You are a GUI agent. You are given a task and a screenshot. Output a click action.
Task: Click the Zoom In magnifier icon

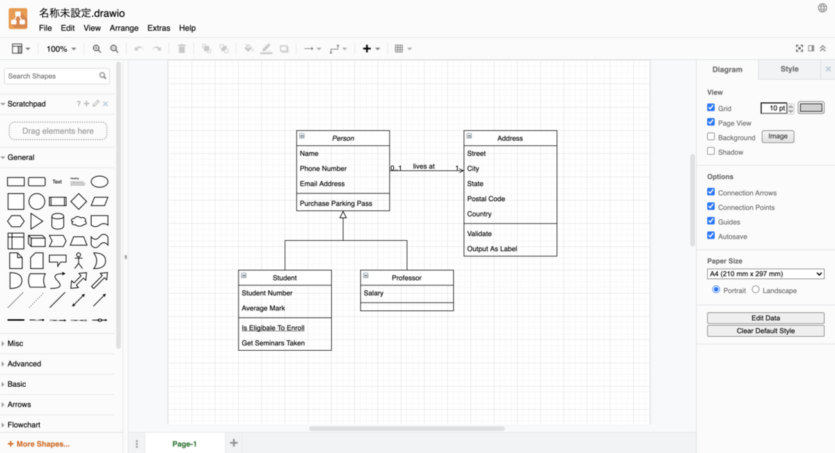97,49
